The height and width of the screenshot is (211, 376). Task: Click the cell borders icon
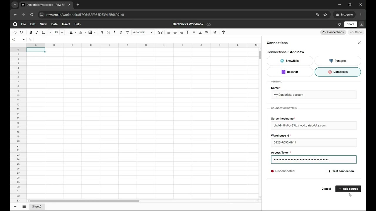pos(90,32)
